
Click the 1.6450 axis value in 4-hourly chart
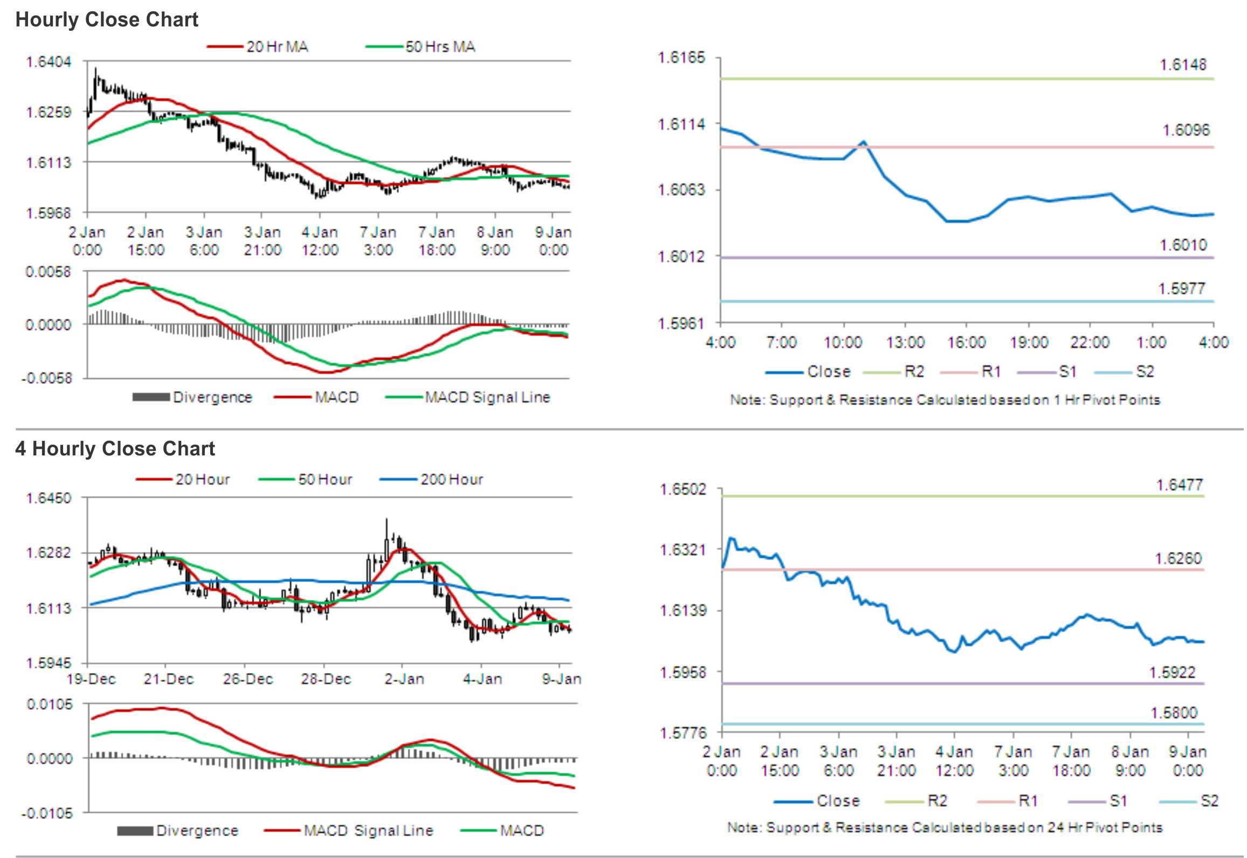(x=49, y=498)
